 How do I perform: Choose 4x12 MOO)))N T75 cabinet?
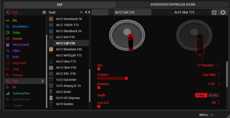pos(68,55)
